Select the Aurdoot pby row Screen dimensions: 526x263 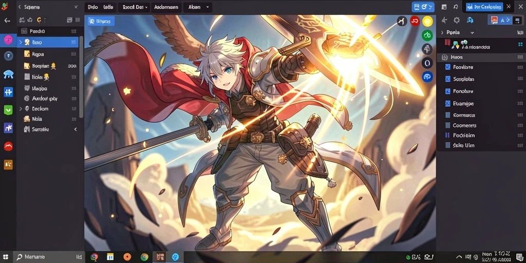tap(48, 99)
